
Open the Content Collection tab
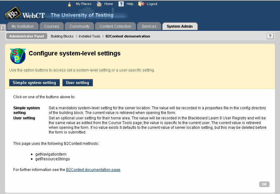point(115,26)
